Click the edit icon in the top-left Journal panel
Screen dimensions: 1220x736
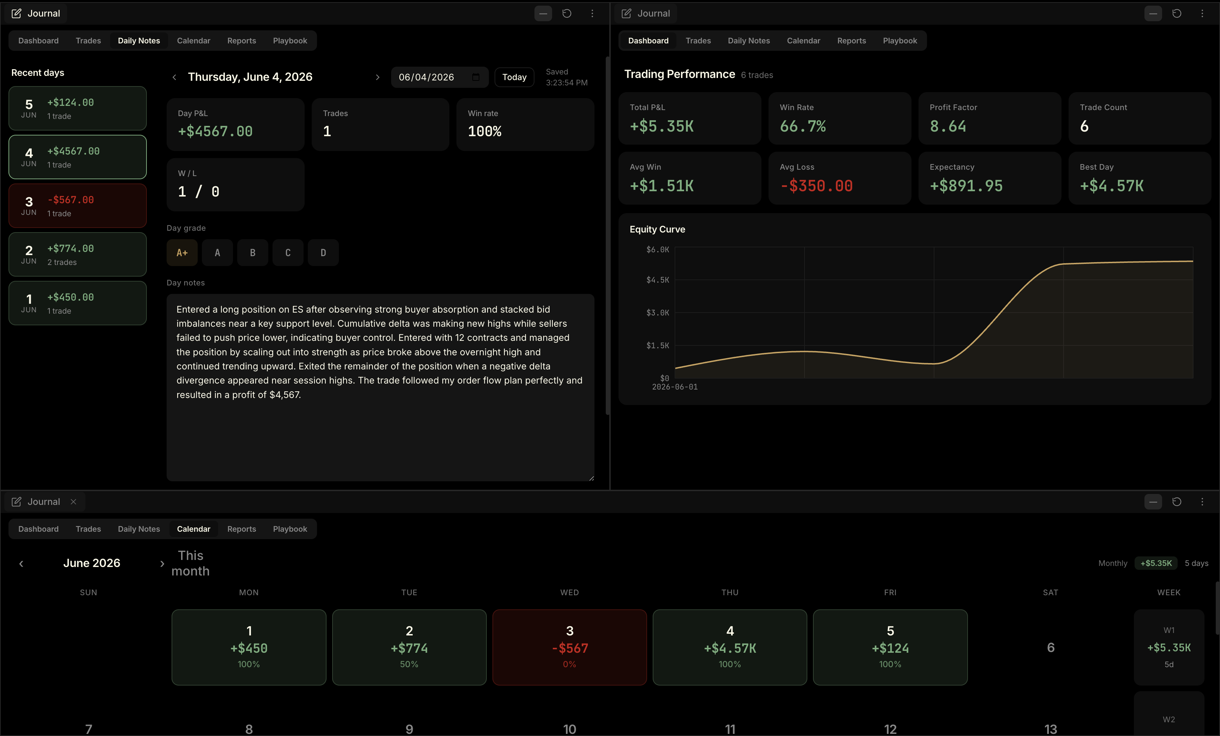[16, 13]
